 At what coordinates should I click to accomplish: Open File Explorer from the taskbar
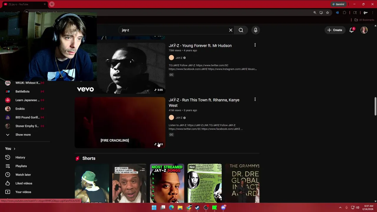point(180,208)
